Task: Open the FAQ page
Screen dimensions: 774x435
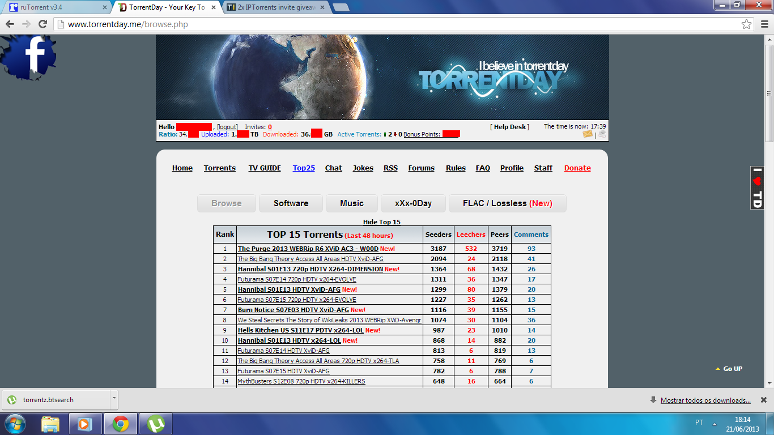Action: click(x=483, y=168)
